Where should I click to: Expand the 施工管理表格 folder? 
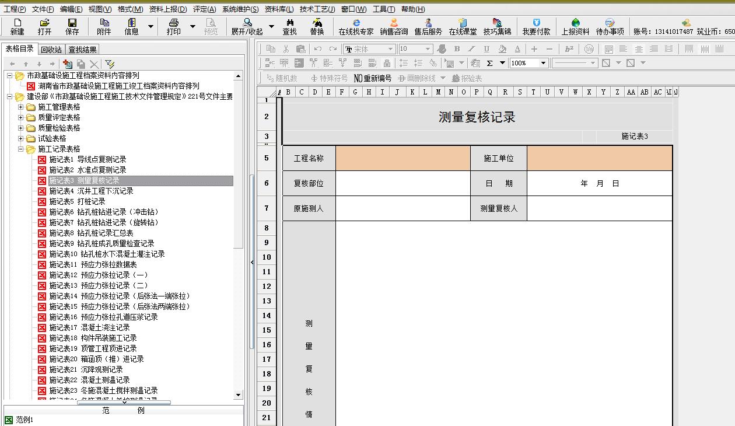(x=21, y=107)
